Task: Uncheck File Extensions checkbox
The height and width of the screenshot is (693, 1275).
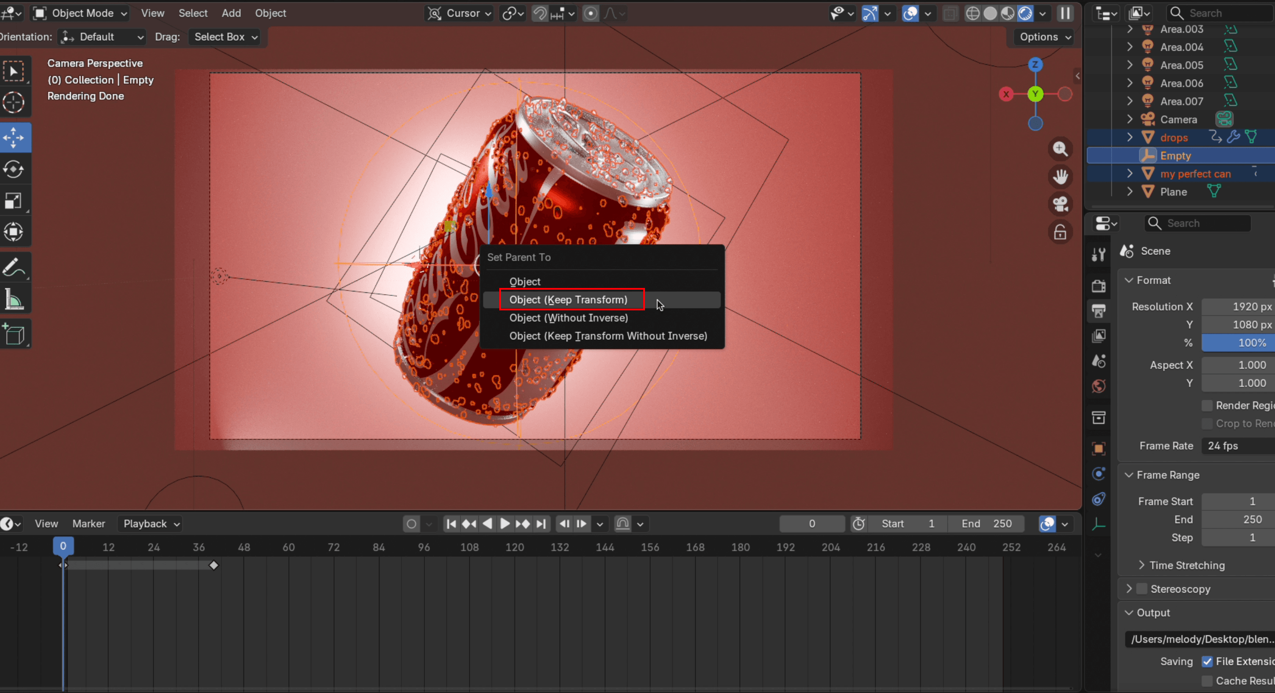Action: tap(1207, 661)
